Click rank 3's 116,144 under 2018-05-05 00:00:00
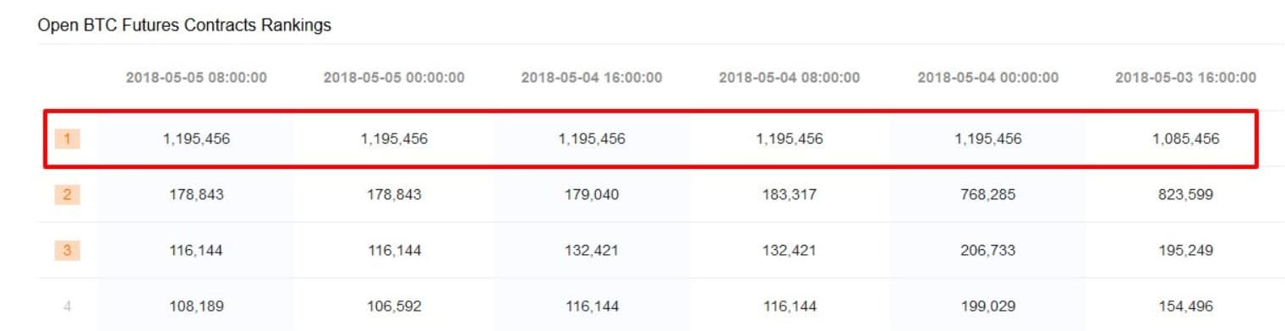1285x331 pixels. point(394,250)
